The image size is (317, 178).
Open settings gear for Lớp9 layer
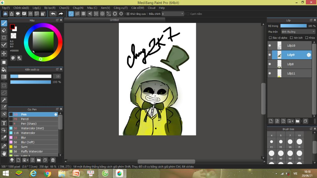pos(309,55)
